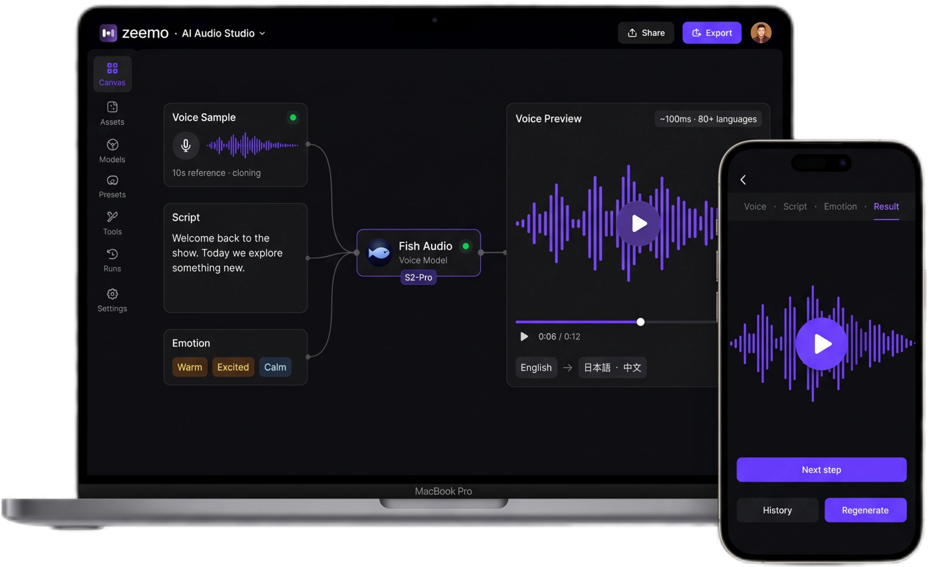Click the Voice Preview heading

click(x=548, y=119)
